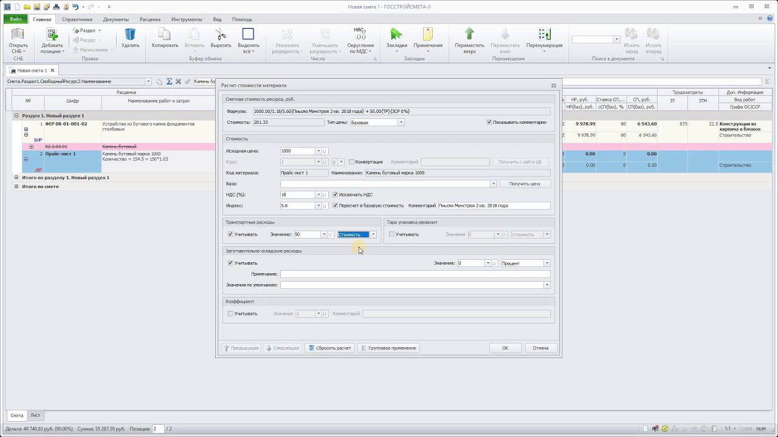The width and height of the screenshot is (778, 437).
Task: Toggle Учитывать in Коэффициент section
Action: [230, 314]
